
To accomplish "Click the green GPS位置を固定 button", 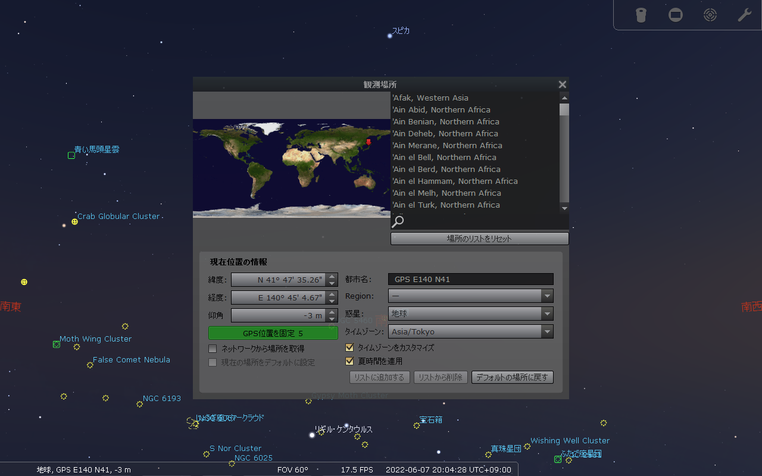I will click(x=273, y=333).
